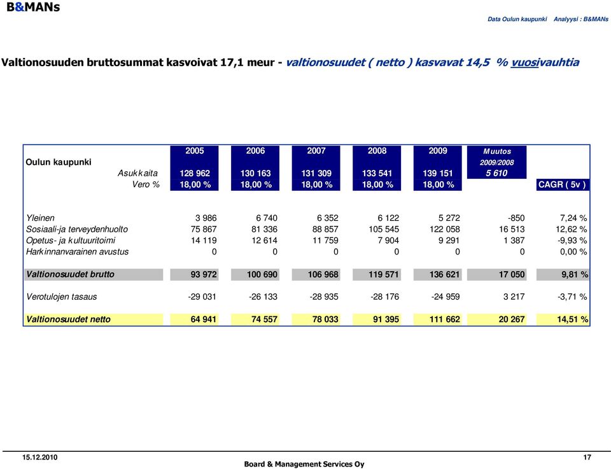Click Sosiaali 2008 value 105 545
Image resolution: width=611 pixels, height=469 pixels.
[x=384, y=230]
